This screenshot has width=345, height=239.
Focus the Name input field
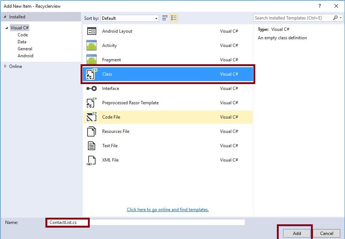[x=145, y=222]
